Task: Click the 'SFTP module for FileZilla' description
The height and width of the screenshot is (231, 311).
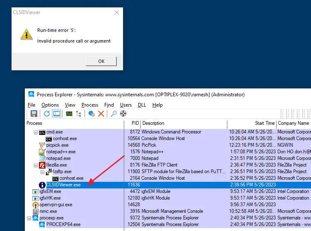Action: click(183, 171)
